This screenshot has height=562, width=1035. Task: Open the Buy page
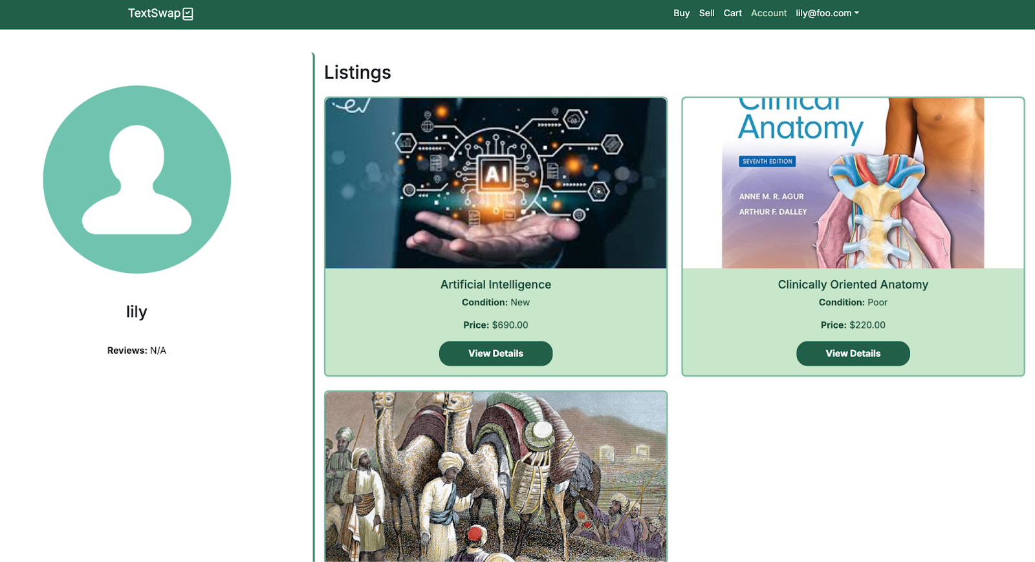[681, 13]
